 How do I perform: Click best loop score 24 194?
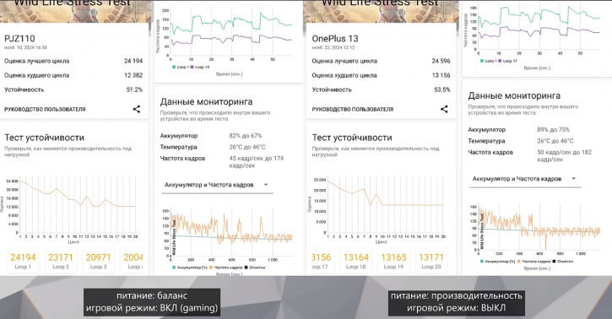(133, 61)
